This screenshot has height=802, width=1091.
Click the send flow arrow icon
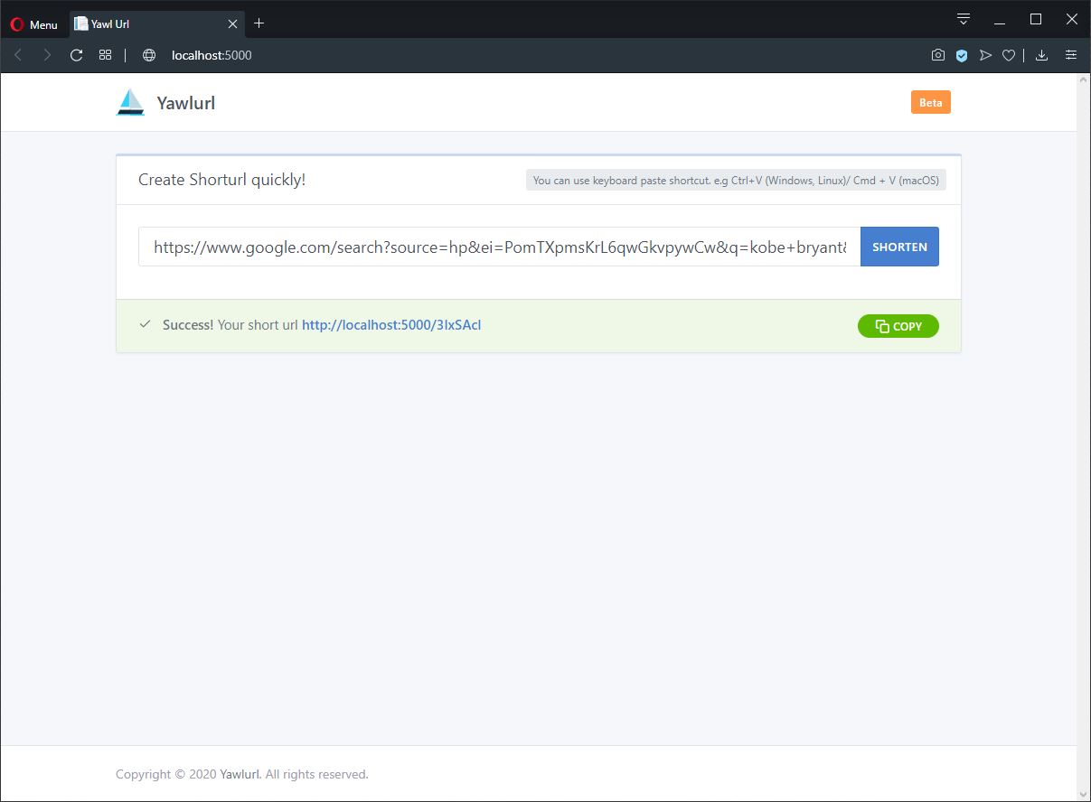click(985, 55)
